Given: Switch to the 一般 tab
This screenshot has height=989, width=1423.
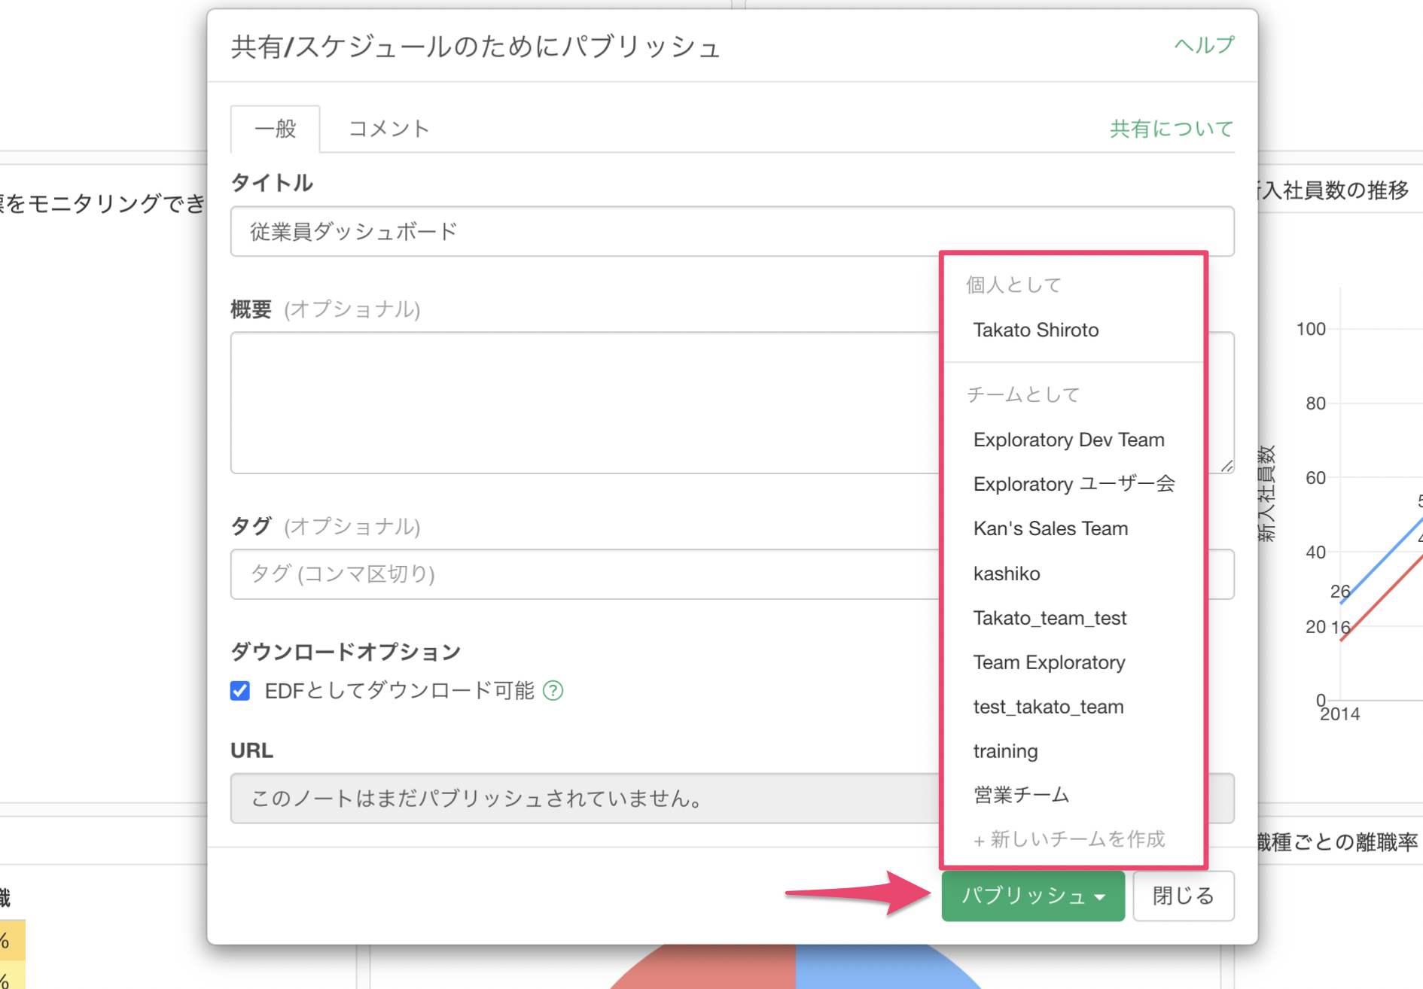Looking at the screenshot, I should click(x=276, y=129).
